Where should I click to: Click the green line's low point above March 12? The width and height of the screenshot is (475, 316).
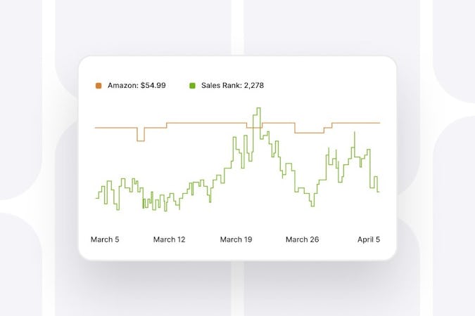coord(179,209)
